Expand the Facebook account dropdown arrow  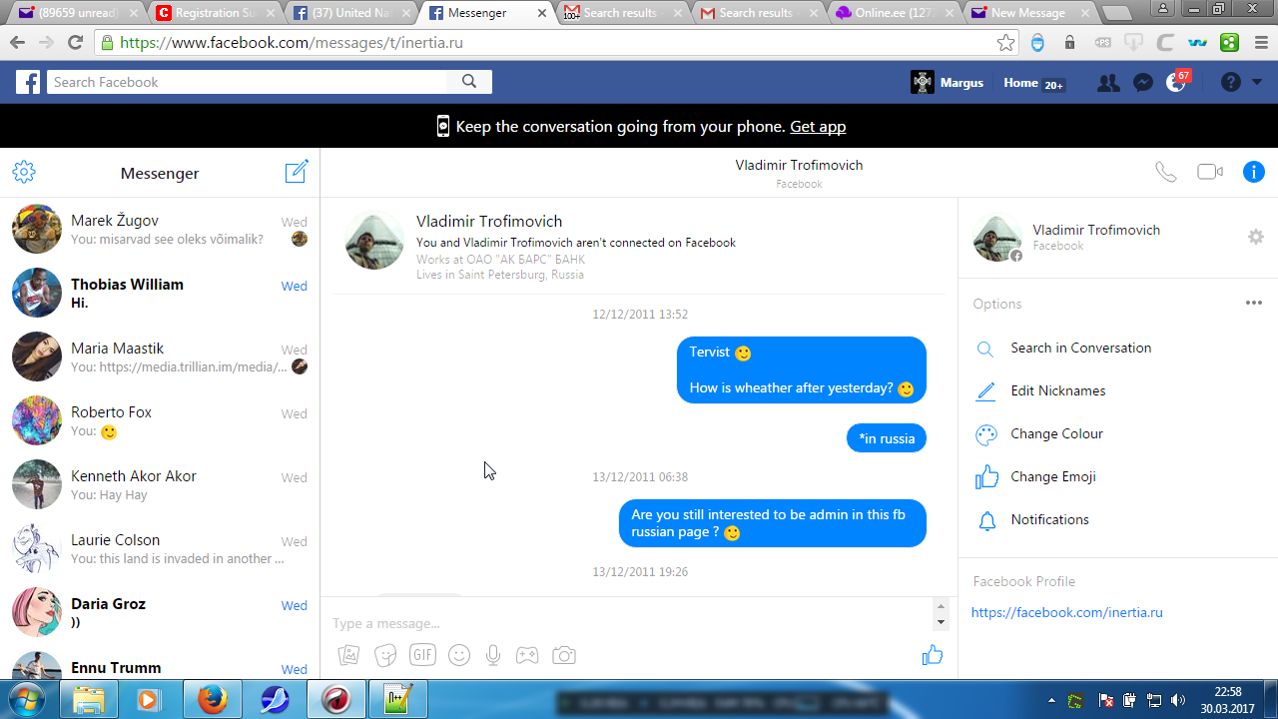(1256, 83)
